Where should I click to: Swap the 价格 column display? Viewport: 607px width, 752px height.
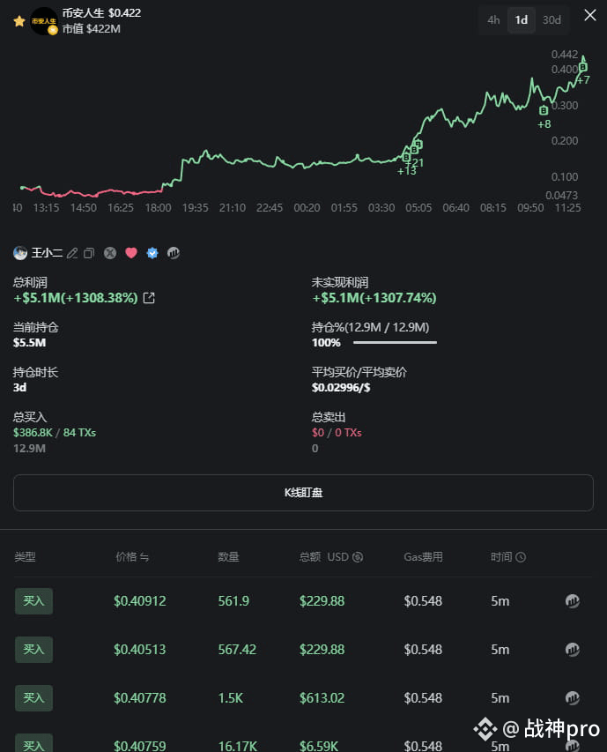tap(144, 557)
